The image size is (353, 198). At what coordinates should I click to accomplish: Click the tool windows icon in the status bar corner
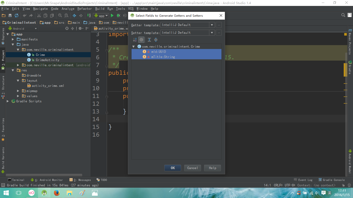[x=3, y=185]
